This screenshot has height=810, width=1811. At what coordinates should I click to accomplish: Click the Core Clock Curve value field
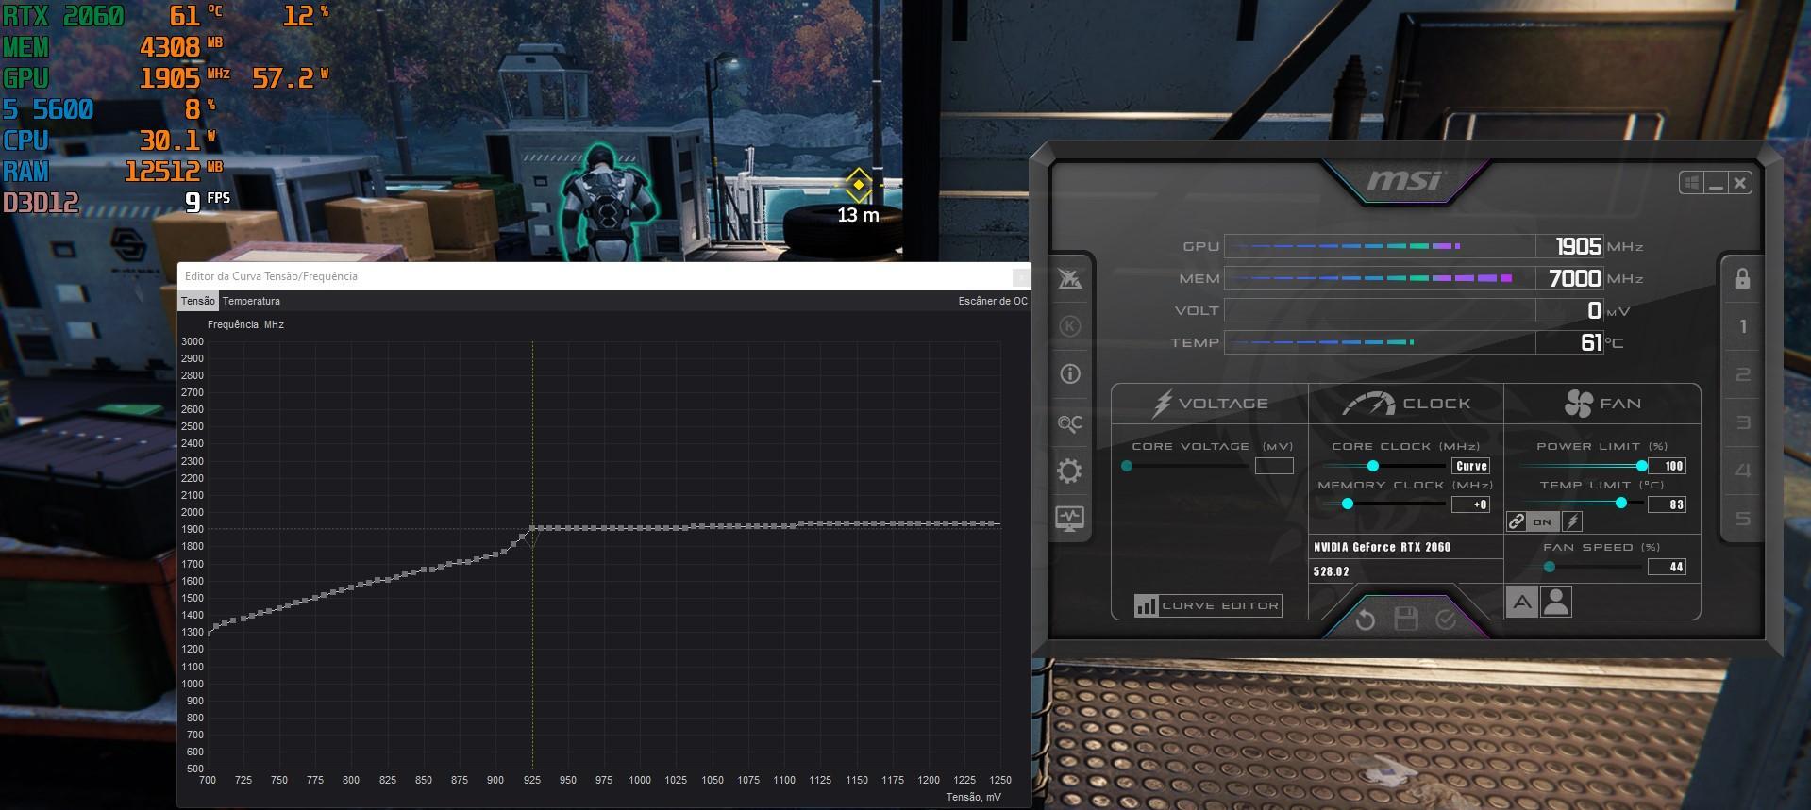[1471, 466]
